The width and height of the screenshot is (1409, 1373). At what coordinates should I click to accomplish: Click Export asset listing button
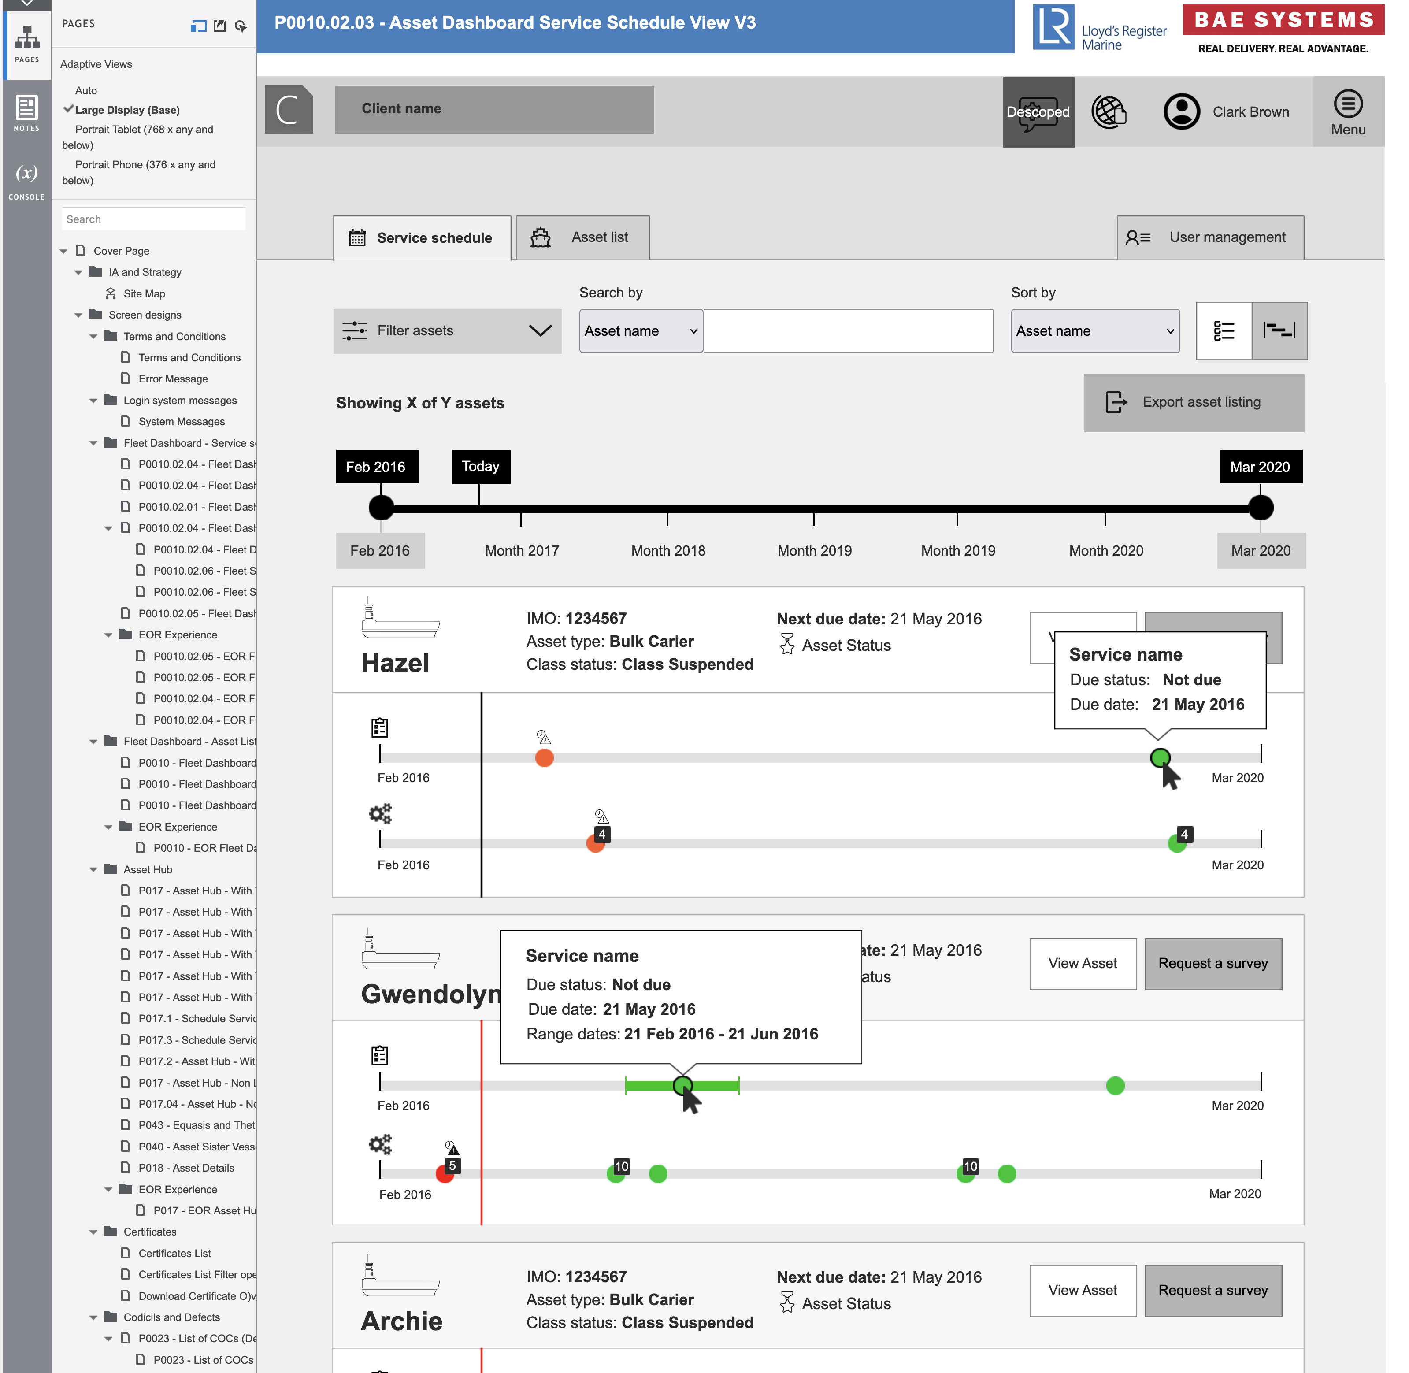1194,402
